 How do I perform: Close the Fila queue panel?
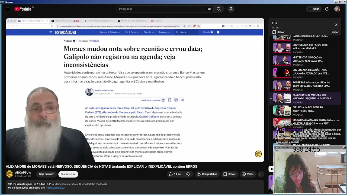[x=336, y=25]
